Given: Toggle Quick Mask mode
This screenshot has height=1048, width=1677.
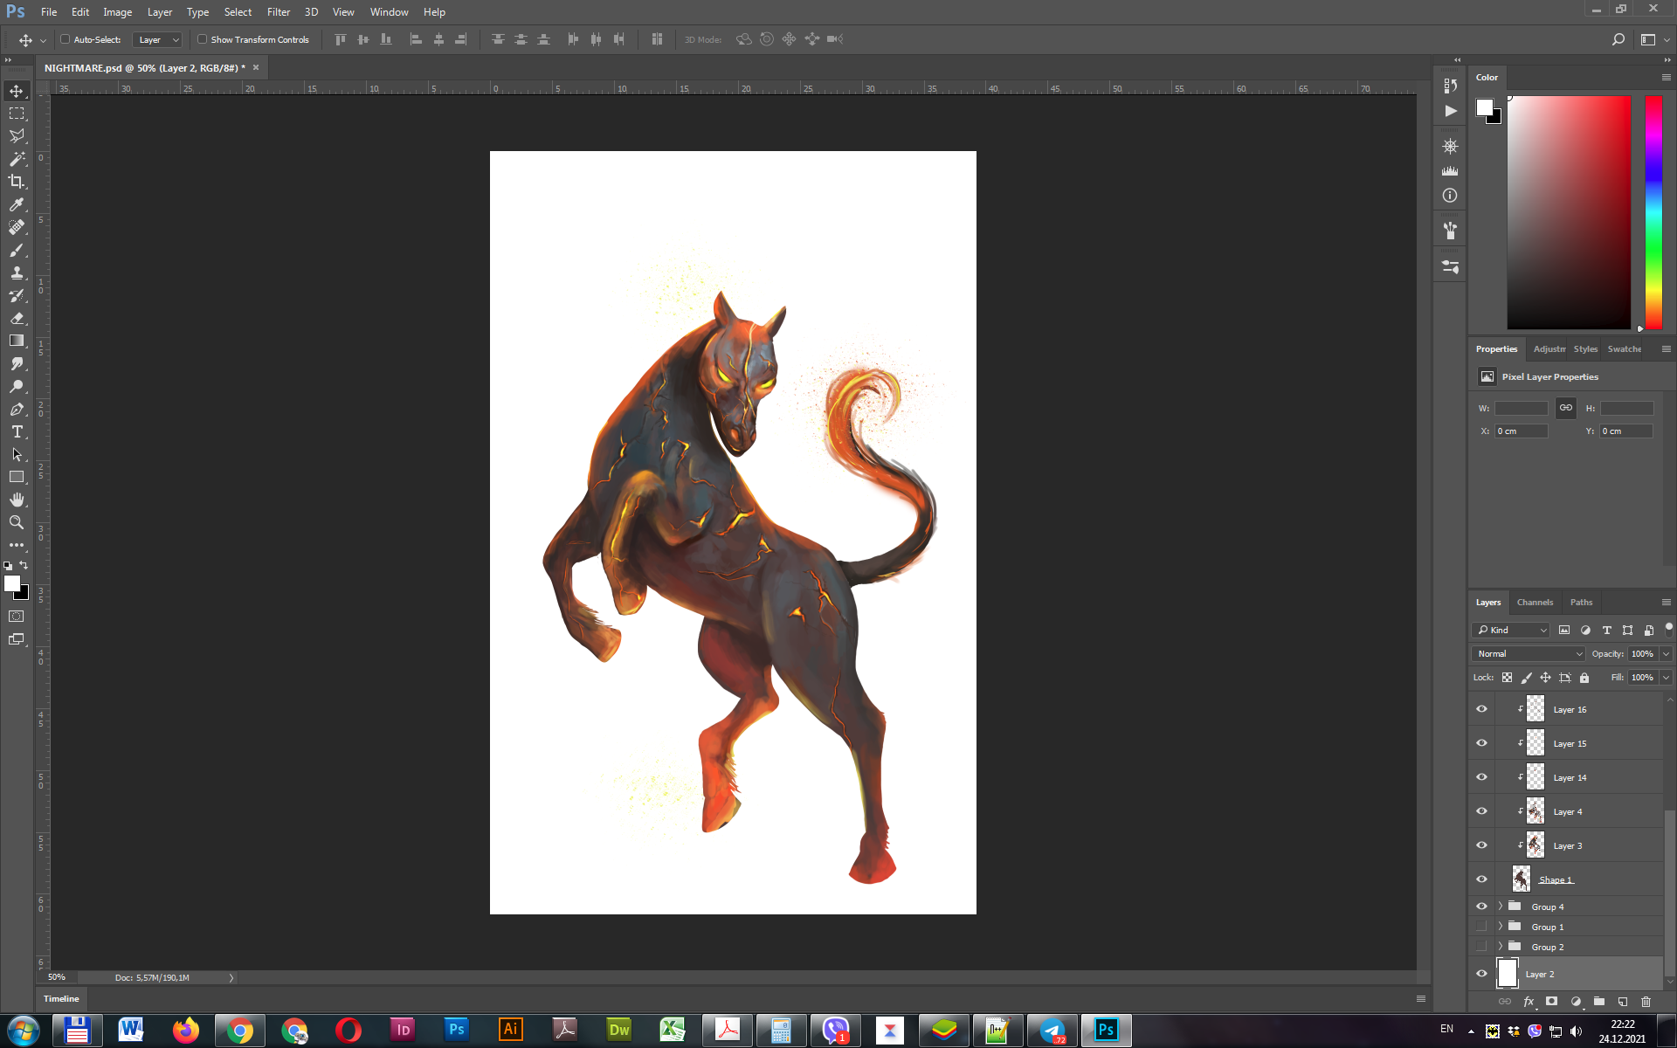Looking at the screenshot, I should click(17, 617).
